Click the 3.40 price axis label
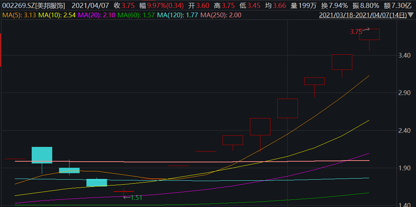The height and width of the screenshot is (207, 416). pos(404,55)
